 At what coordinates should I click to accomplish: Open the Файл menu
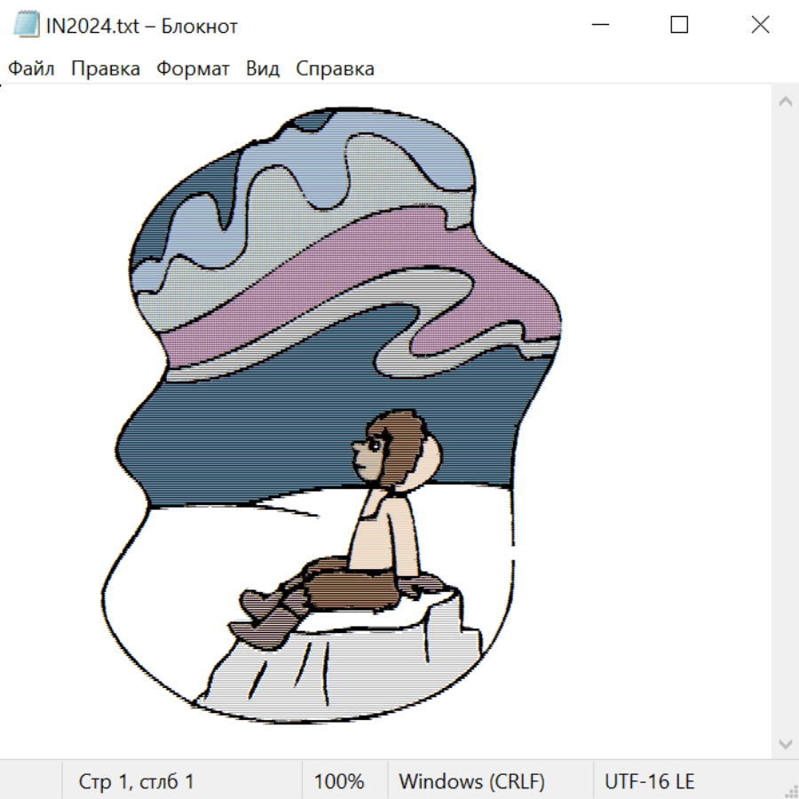31,68
